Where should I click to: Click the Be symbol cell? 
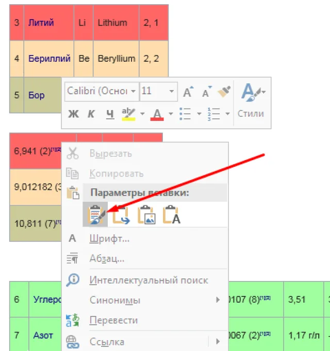coord(84,59)
